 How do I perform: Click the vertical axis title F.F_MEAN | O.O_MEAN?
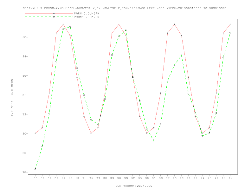click(x=12, y=97)
